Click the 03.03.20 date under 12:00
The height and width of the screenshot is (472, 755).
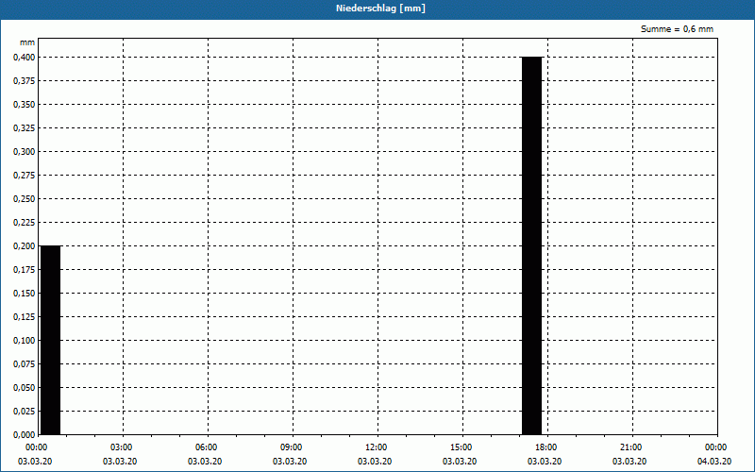tap(375, 462)
